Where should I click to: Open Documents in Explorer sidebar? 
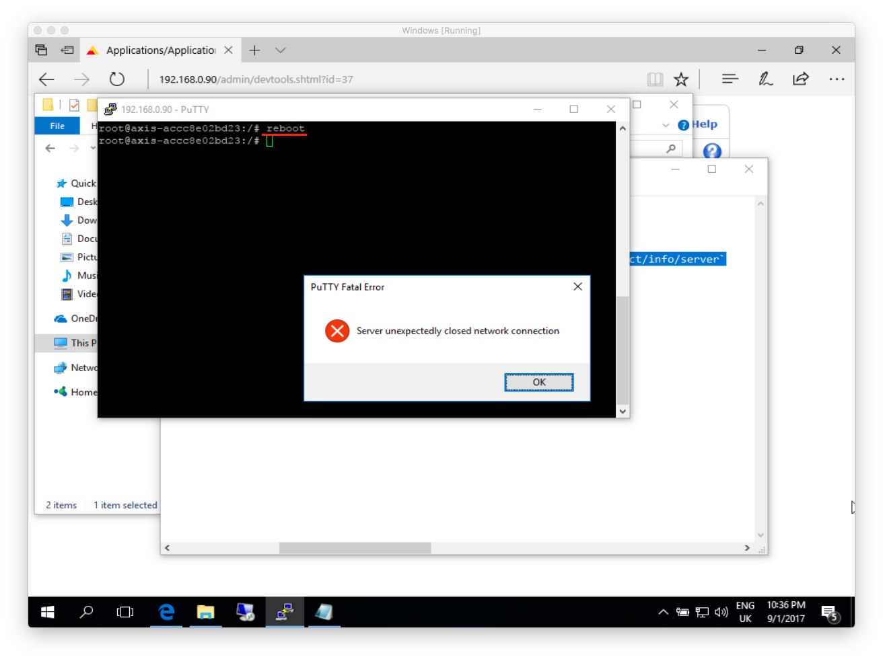(79, 239)
